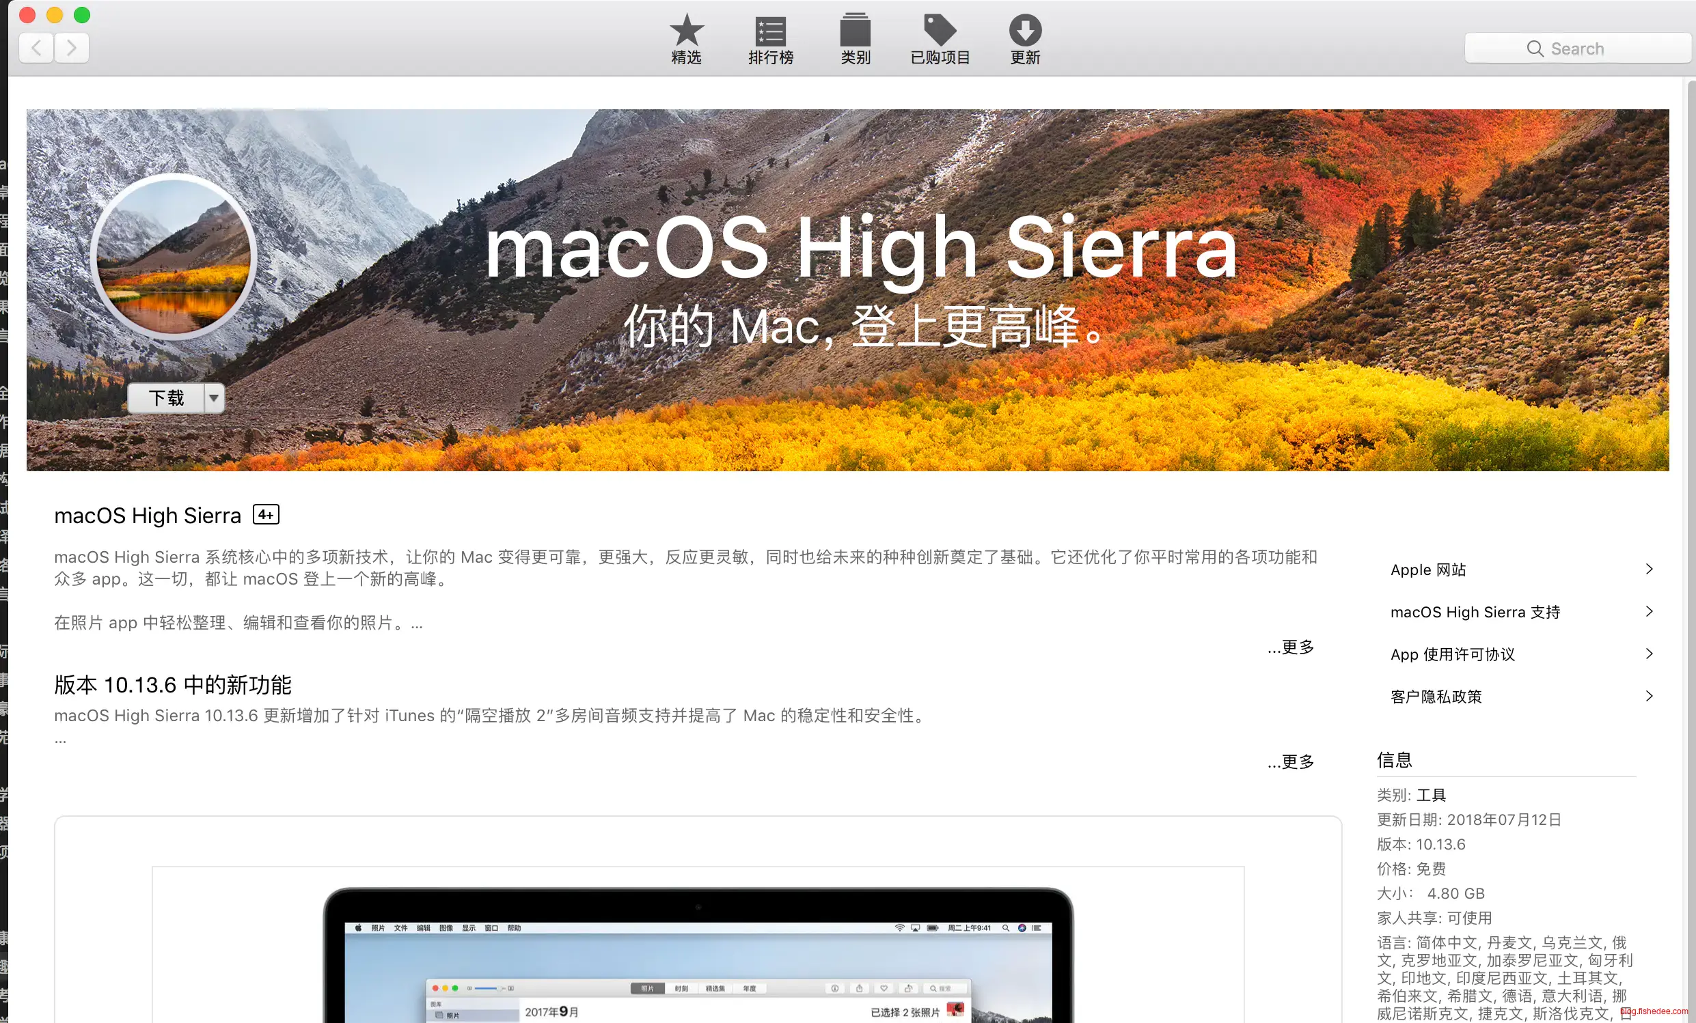Open the App 使用许可协议 entry

(1451, 654)
